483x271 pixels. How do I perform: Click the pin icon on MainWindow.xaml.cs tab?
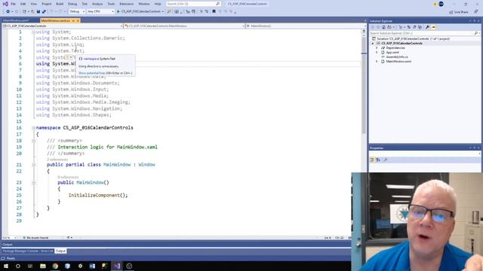tap(73, 20)
